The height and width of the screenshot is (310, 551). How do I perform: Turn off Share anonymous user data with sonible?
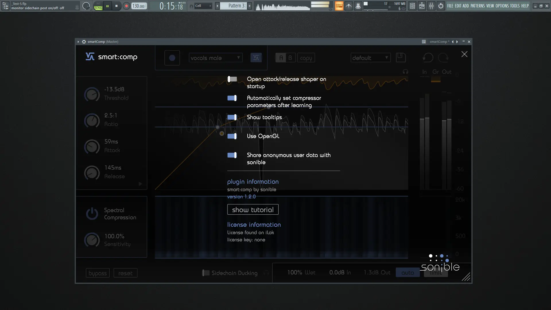(232, 155)
